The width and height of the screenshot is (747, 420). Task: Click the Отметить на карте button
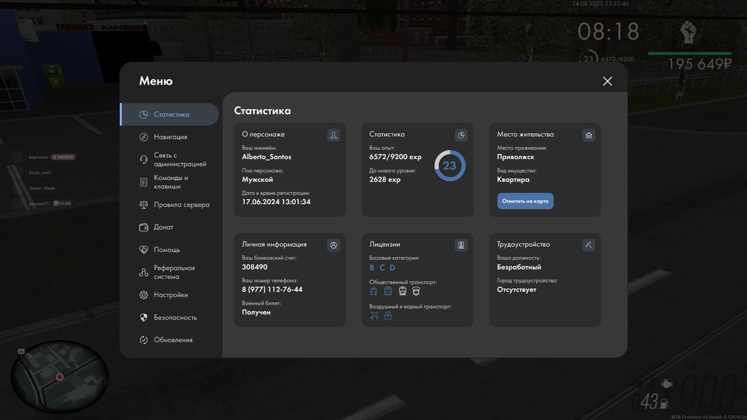pos(525,201)
